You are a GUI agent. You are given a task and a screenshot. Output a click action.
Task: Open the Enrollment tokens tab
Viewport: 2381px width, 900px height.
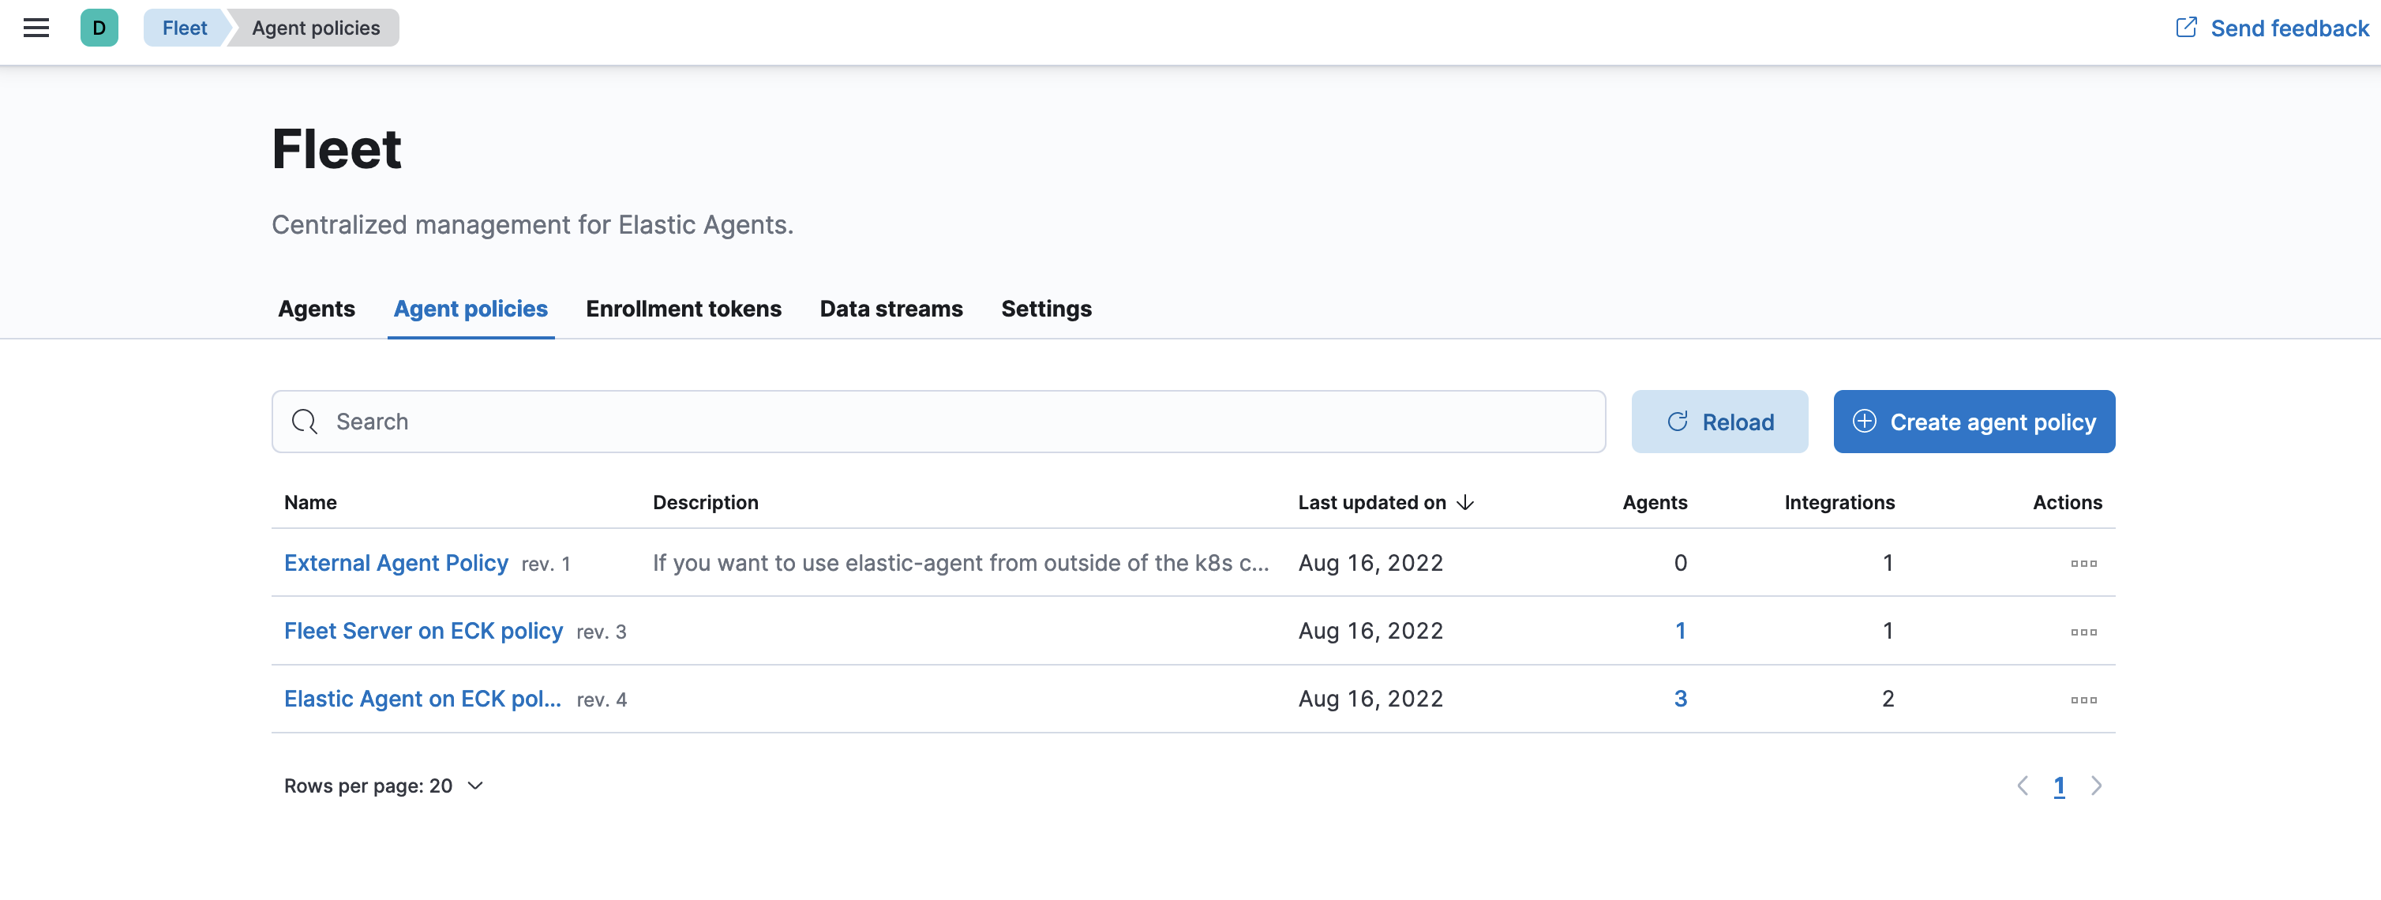pyautogui.click(x=683, y=309)
